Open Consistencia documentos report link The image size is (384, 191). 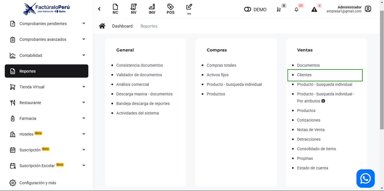[140, 65]
